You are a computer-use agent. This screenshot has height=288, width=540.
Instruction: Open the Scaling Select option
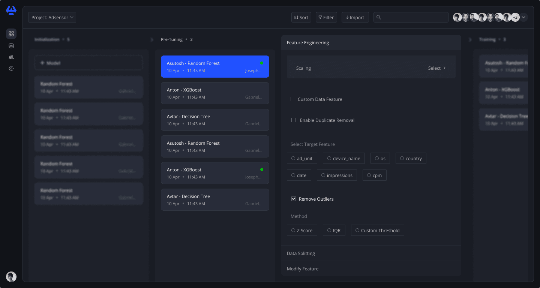437,68
